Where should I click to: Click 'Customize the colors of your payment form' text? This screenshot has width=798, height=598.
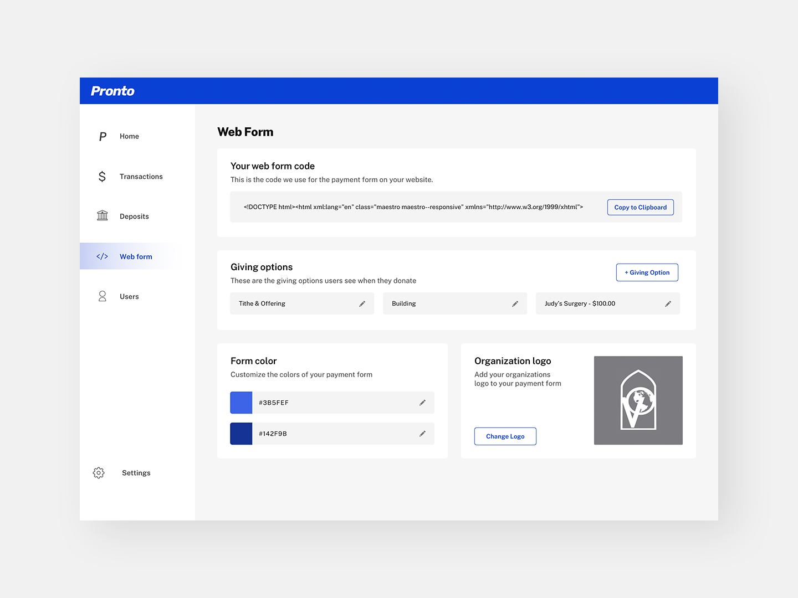click(x=301, y=375)
